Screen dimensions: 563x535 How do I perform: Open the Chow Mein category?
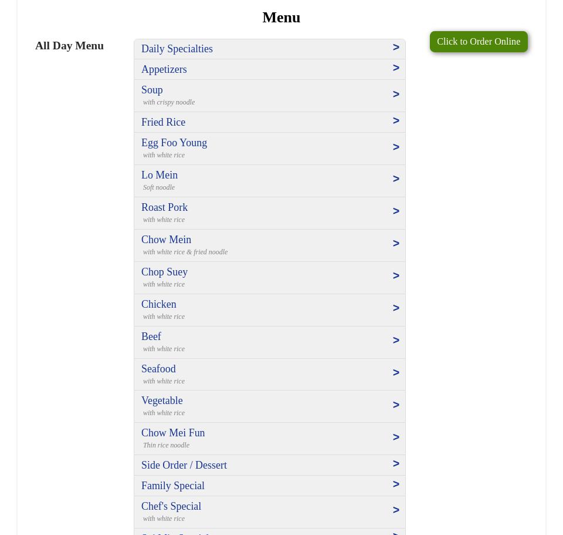[270, 245]
